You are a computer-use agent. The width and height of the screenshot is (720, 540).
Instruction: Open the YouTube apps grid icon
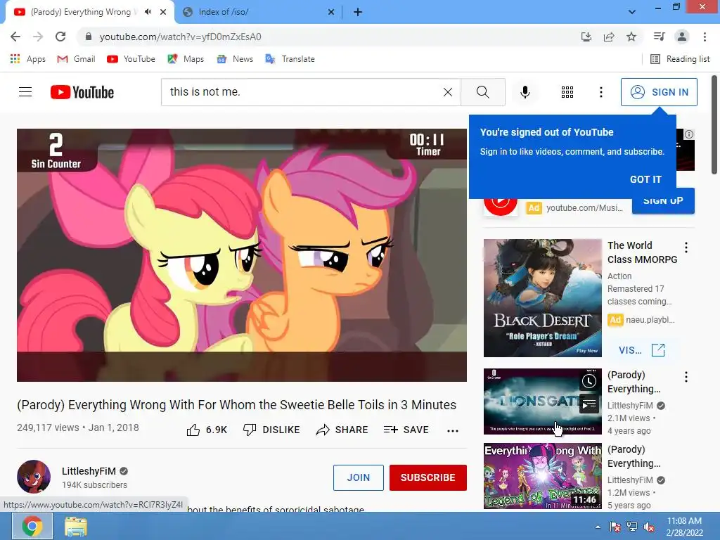coord(567,92)
